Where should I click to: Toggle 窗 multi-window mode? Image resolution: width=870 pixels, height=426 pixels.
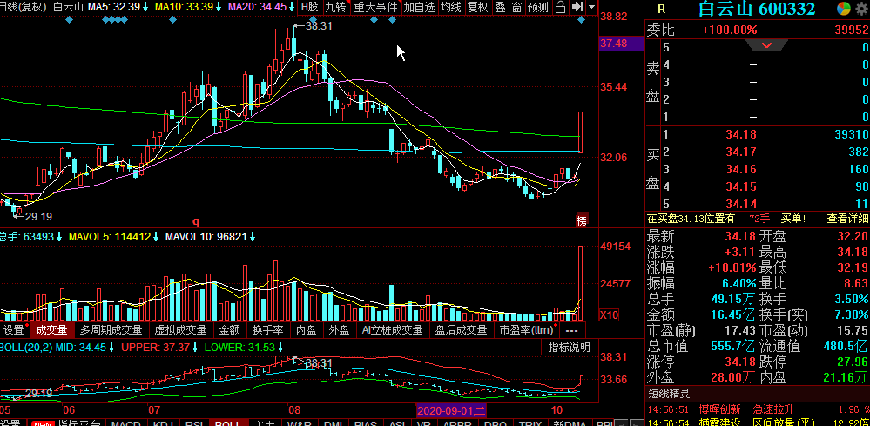pos(516,7)
